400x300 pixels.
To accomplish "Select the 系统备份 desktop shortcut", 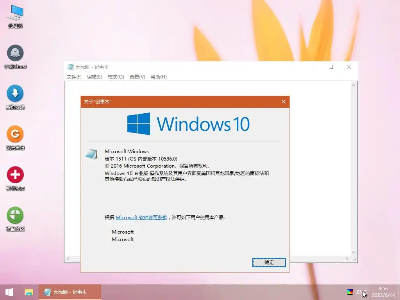I will pyautogui.click(x=15, y=138).
